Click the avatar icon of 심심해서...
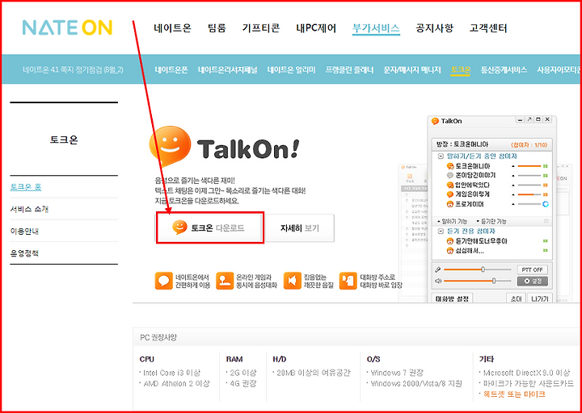 pyautogui.click(x=450, y=251)
